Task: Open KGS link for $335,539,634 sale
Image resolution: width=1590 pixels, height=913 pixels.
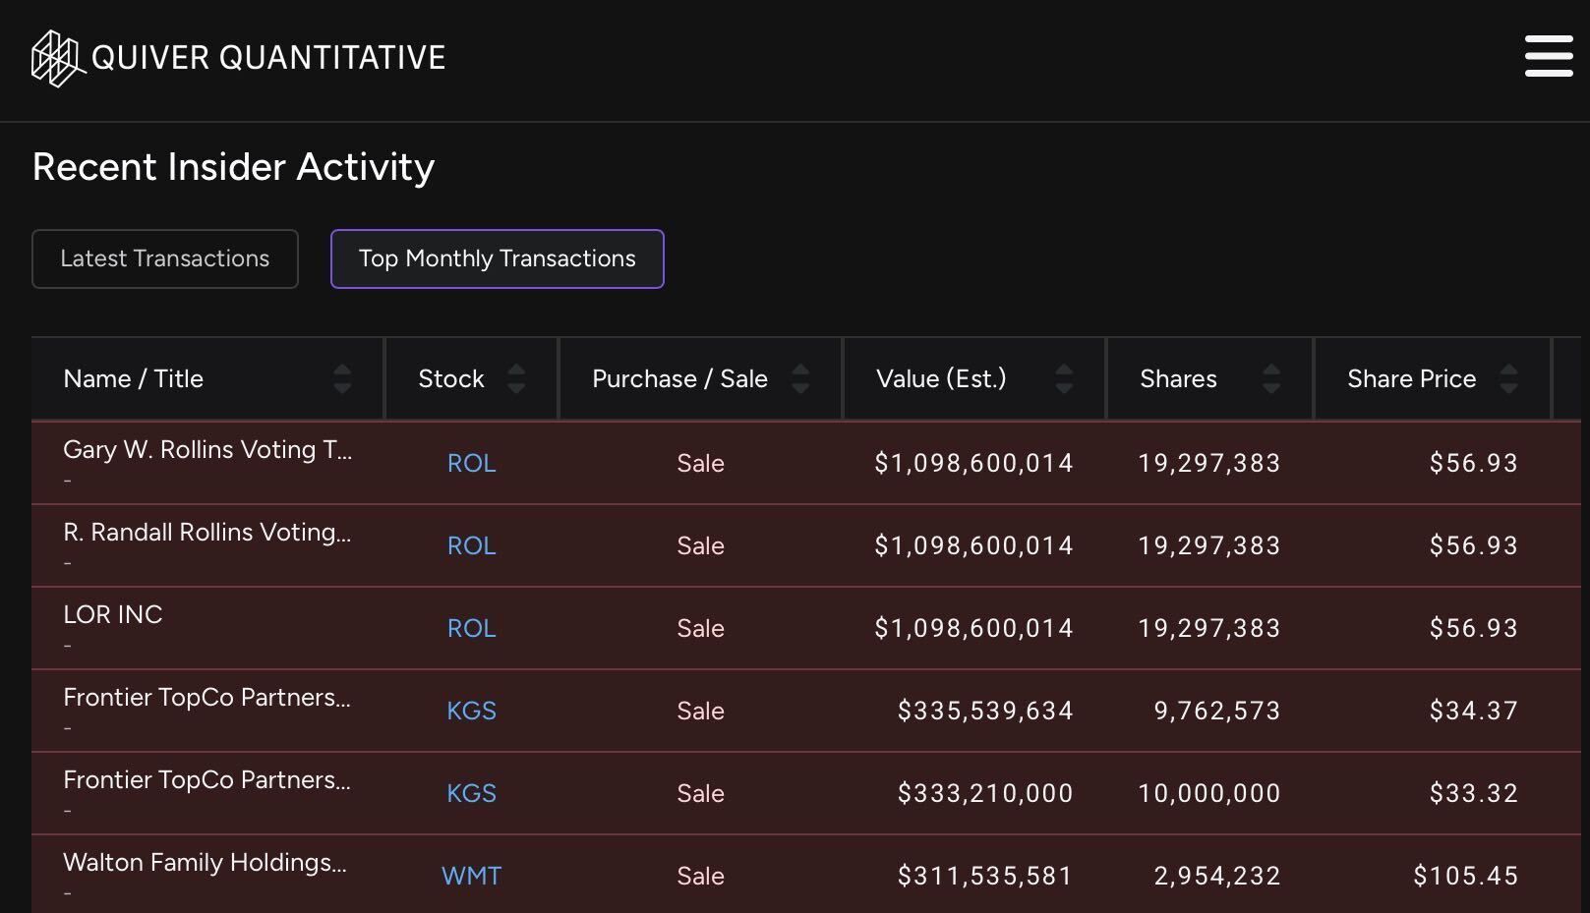Action: coord(471,712)
